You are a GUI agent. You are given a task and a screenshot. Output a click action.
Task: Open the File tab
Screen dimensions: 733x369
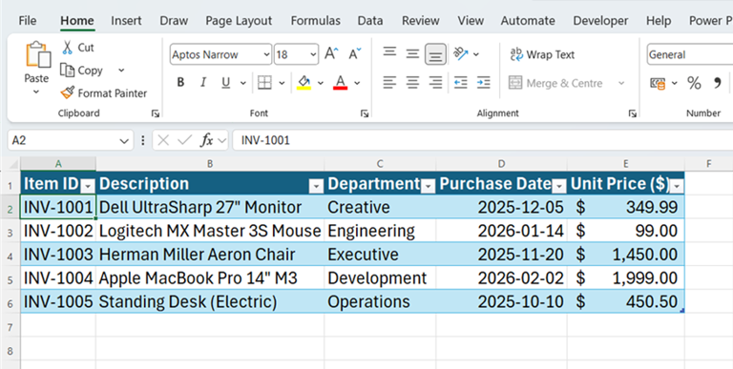tap(28, 21)
